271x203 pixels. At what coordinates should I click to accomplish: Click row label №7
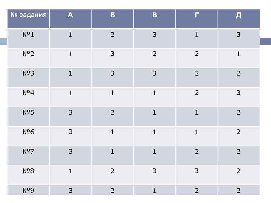point(29,151)
